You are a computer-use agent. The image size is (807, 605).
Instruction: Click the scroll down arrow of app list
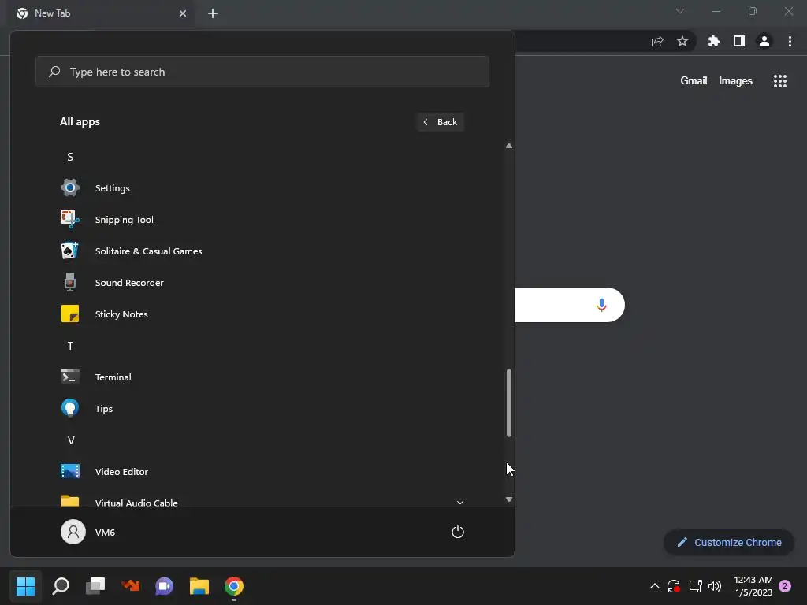pyautogui.click(x=509, y=499)
